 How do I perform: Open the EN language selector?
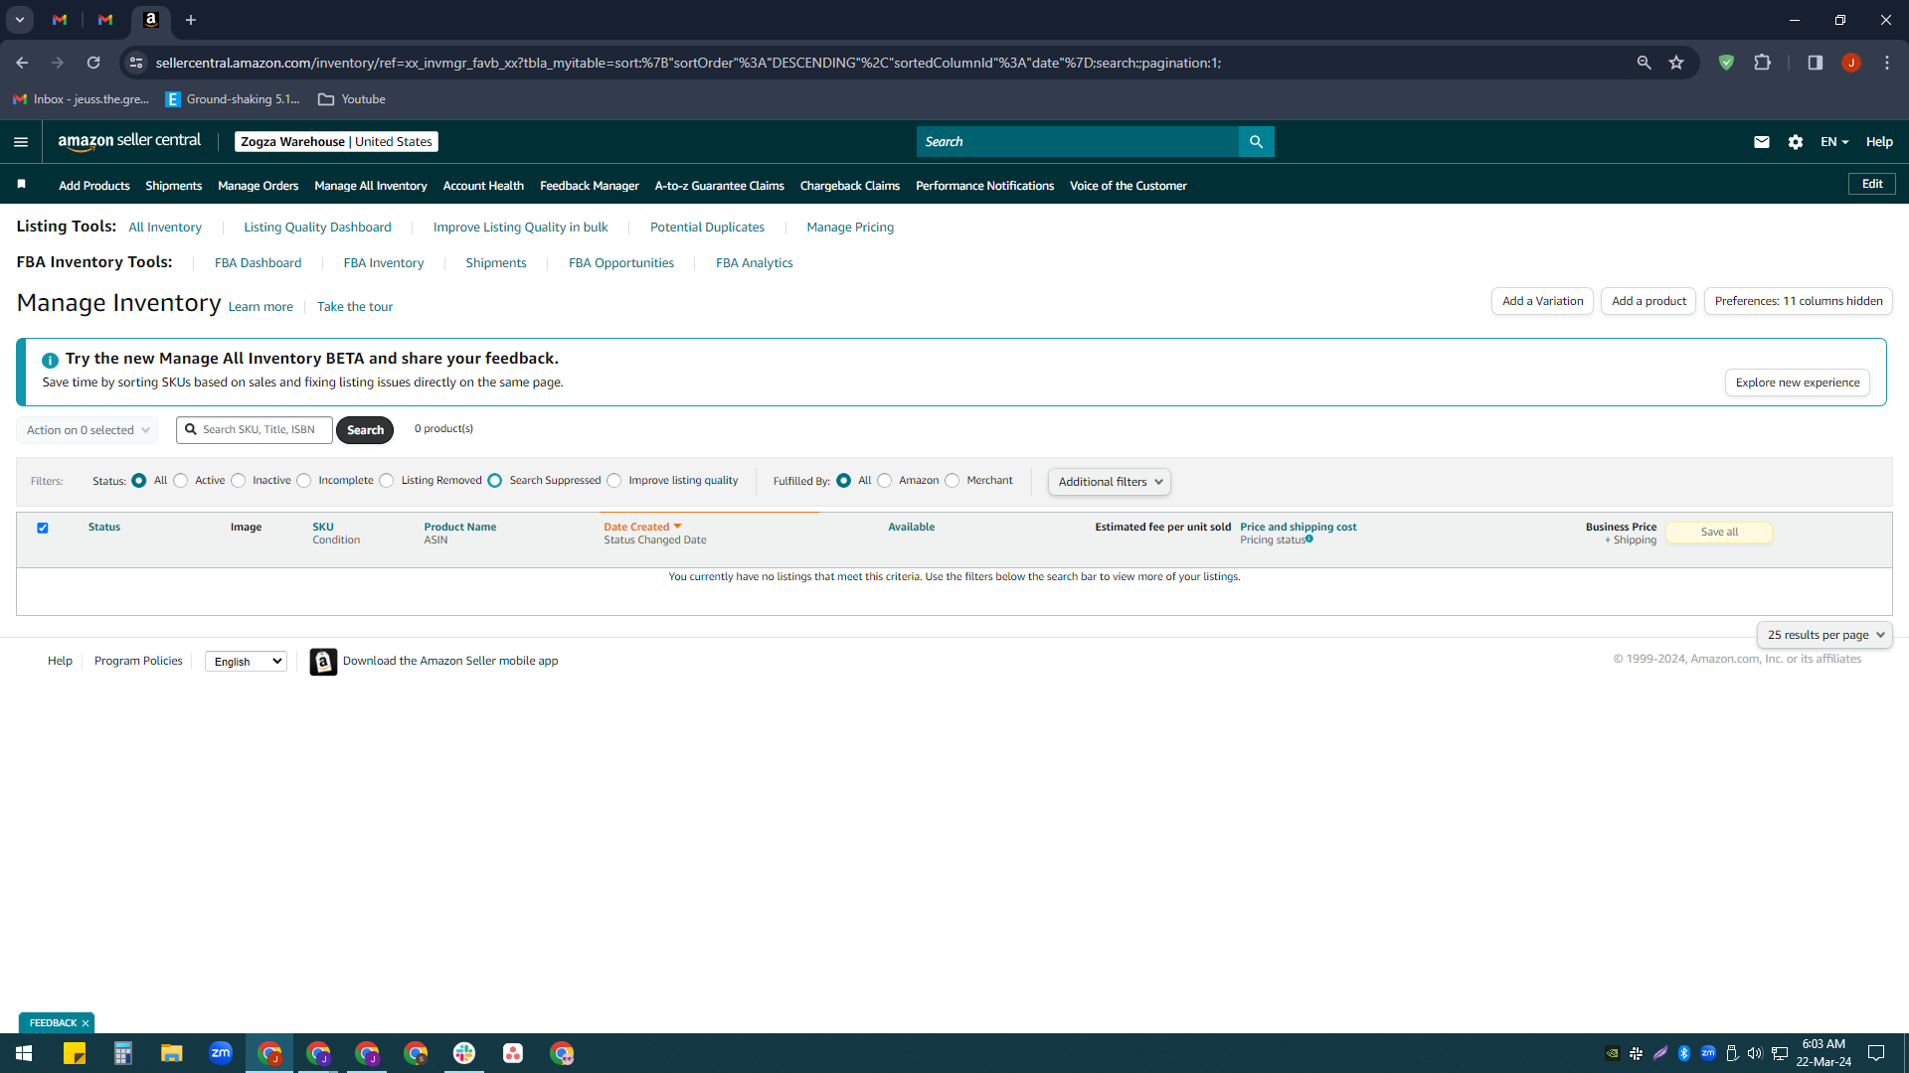tap(1833, 142)
